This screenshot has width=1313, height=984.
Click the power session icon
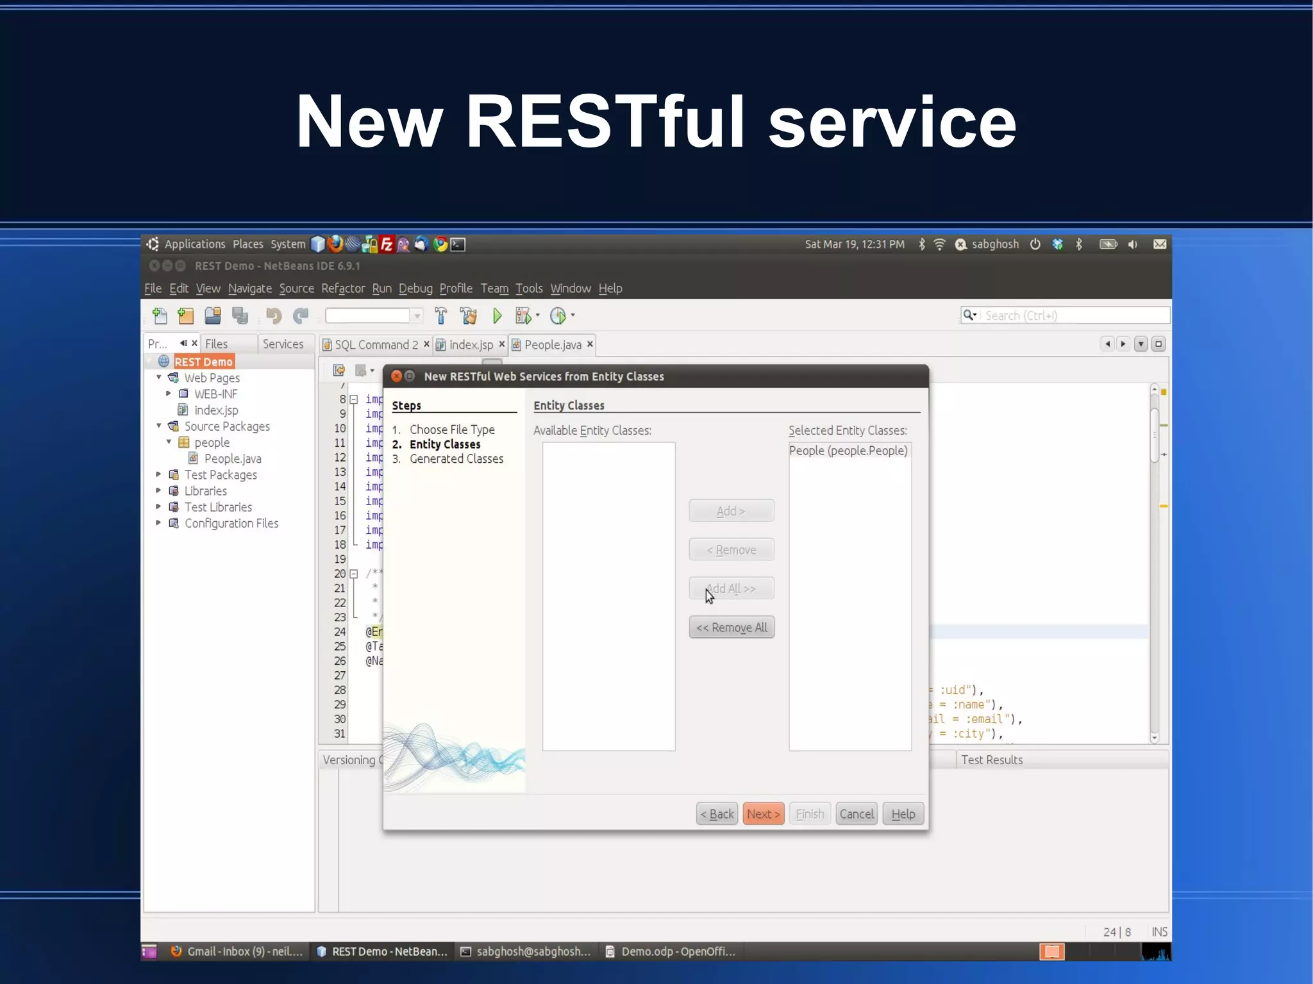1035,244
